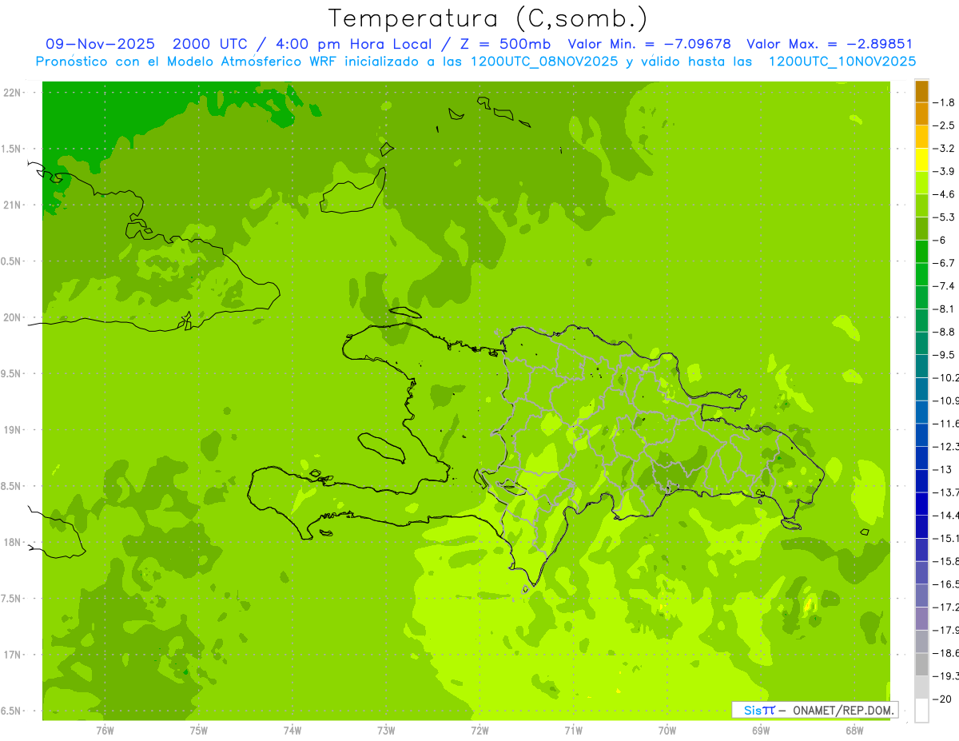Click the lime swatch between -3.9 and -4.6

point(921,183)
